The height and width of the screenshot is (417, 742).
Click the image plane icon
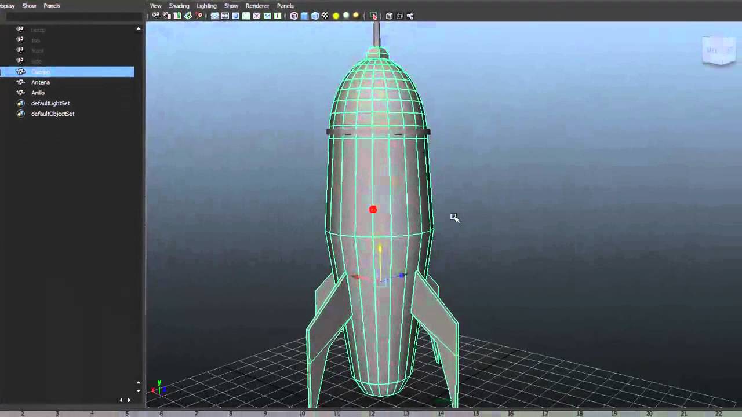(188, 16)
